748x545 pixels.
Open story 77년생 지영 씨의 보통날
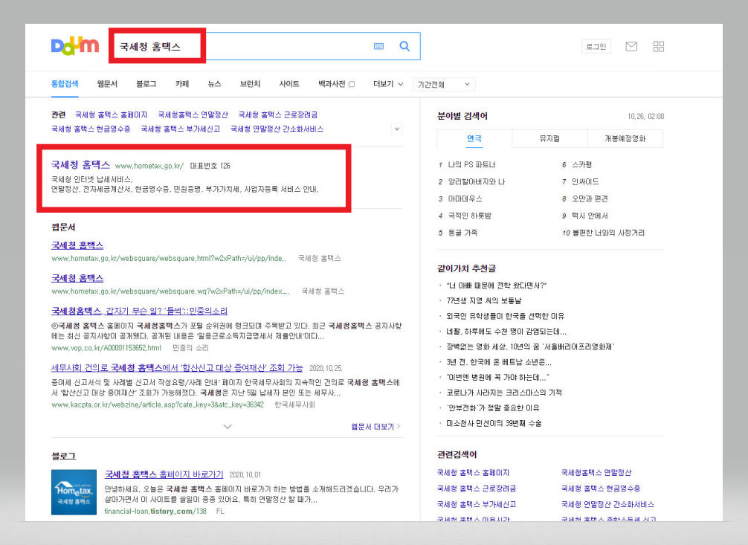[484, 300]
